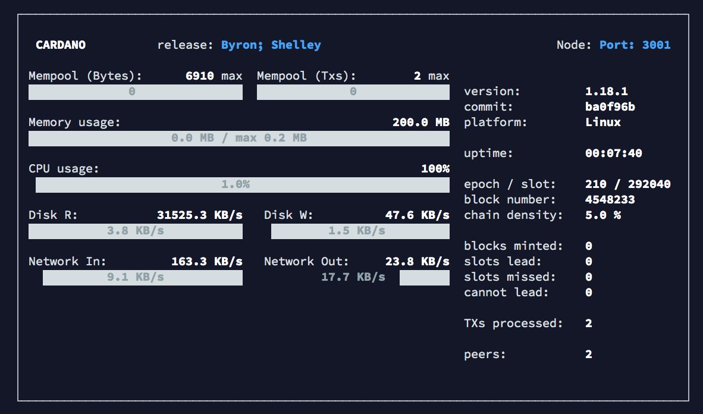Click the CPU usage 1.0% bar
Image resolution: width=703 pixels, height=414 pixels.
[x=243, y=185]
